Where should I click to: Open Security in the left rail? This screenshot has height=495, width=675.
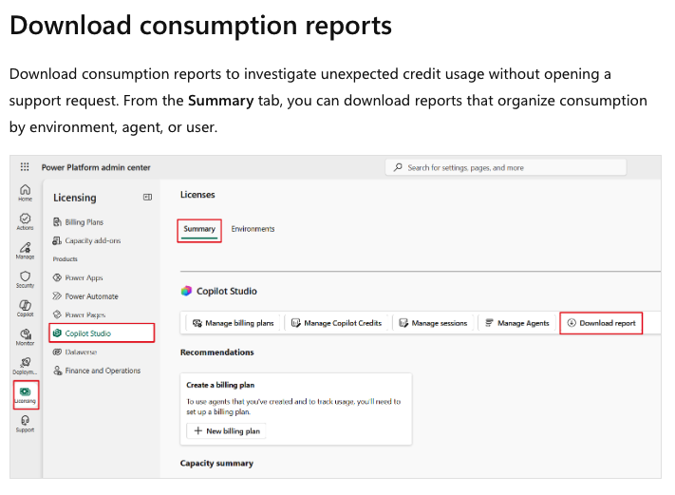pyautogui.click(x=25, y=279)
